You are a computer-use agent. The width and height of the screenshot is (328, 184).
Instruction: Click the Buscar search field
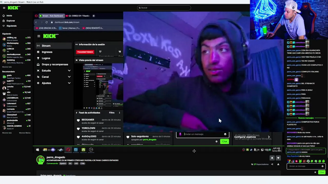[164, 8]
